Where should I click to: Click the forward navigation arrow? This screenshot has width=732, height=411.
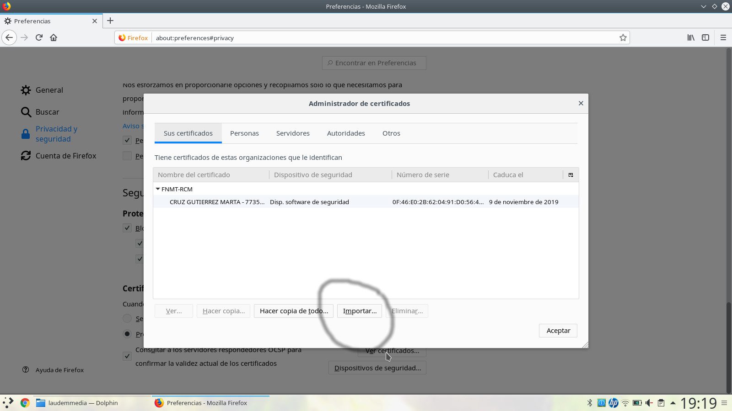tap(25, 37)
